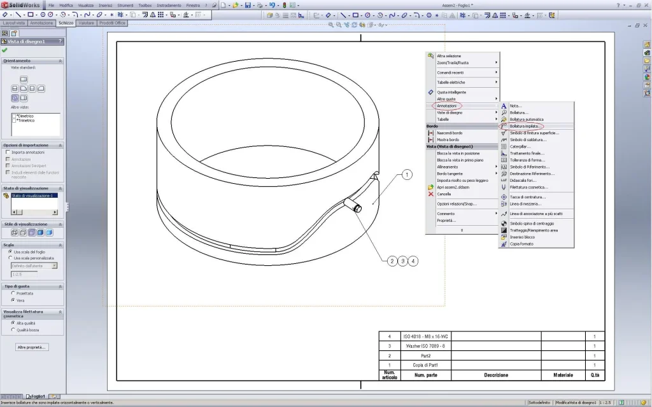Select Qualità bozza radio button

coord(13,330)
